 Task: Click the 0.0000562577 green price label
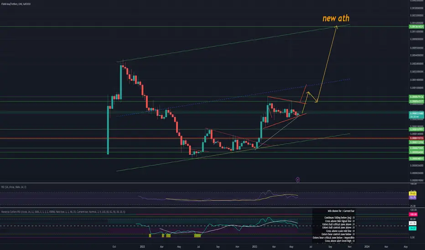(416, 101)
